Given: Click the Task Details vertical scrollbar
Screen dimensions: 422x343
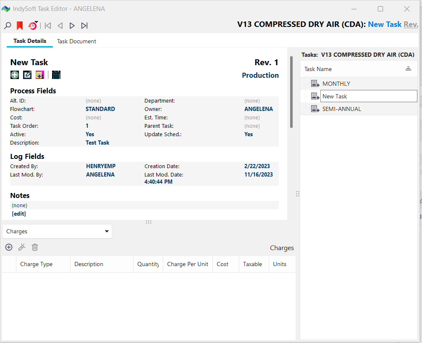Looking at the screenshot, I should pyautogui.click(x=291, y=92).
